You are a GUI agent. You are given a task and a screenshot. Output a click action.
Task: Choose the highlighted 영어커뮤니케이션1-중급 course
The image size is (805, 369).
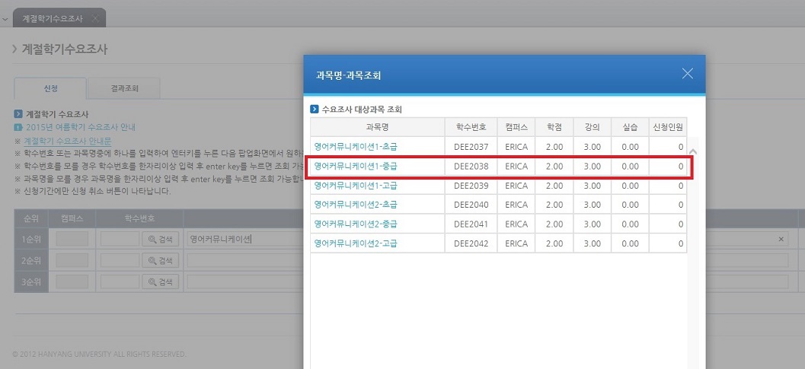click(x=356, y=166)
